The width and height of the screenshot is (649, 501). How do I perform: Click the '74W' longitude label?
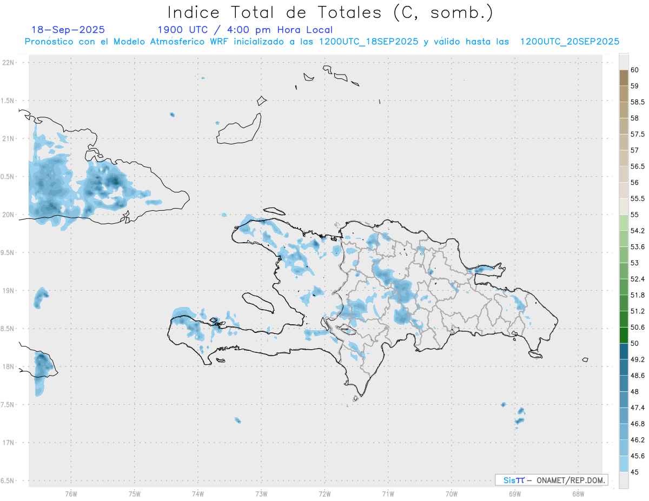coord(198,494)
